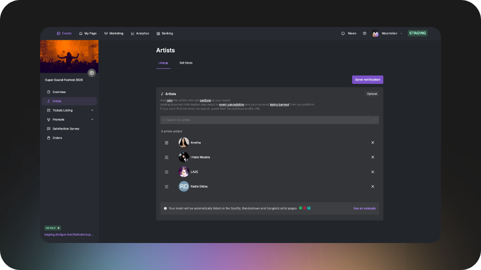Remove LAZE from the lineup

373,172
